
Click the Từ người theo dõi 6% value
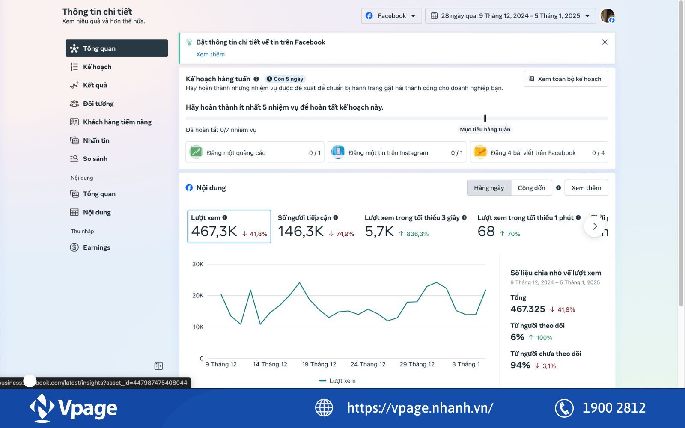(x=517, y=337)
